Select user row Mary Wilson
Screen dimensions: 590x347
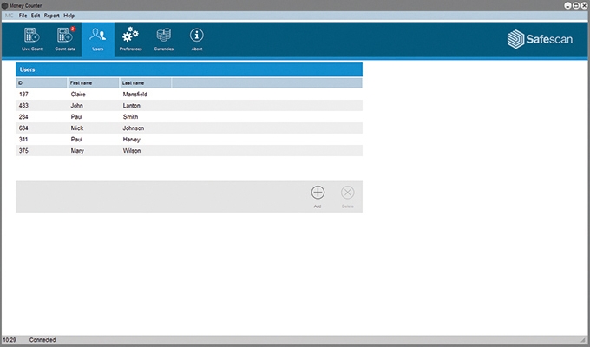point(188,150)
